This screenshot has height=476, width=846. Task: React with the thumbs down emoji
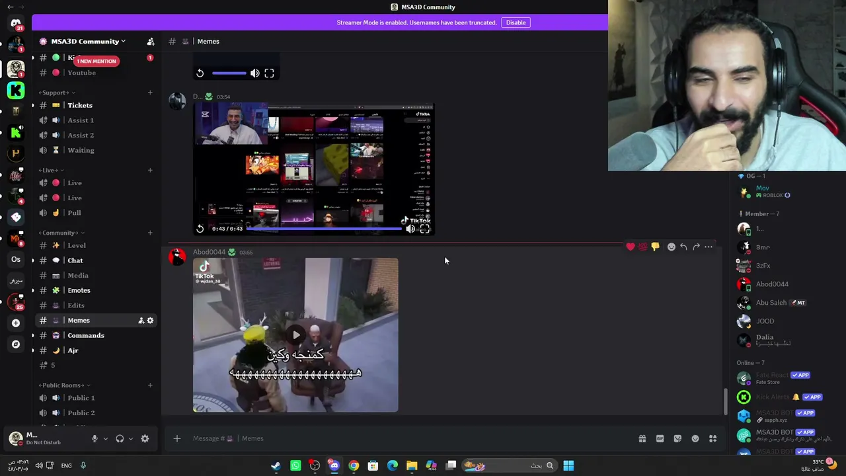(655, 247)
